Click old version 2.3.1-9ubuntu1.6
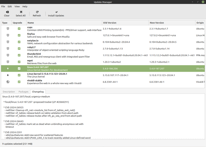Image resolution: width=206 pixels, height=147 pixels. click(112, 29)
